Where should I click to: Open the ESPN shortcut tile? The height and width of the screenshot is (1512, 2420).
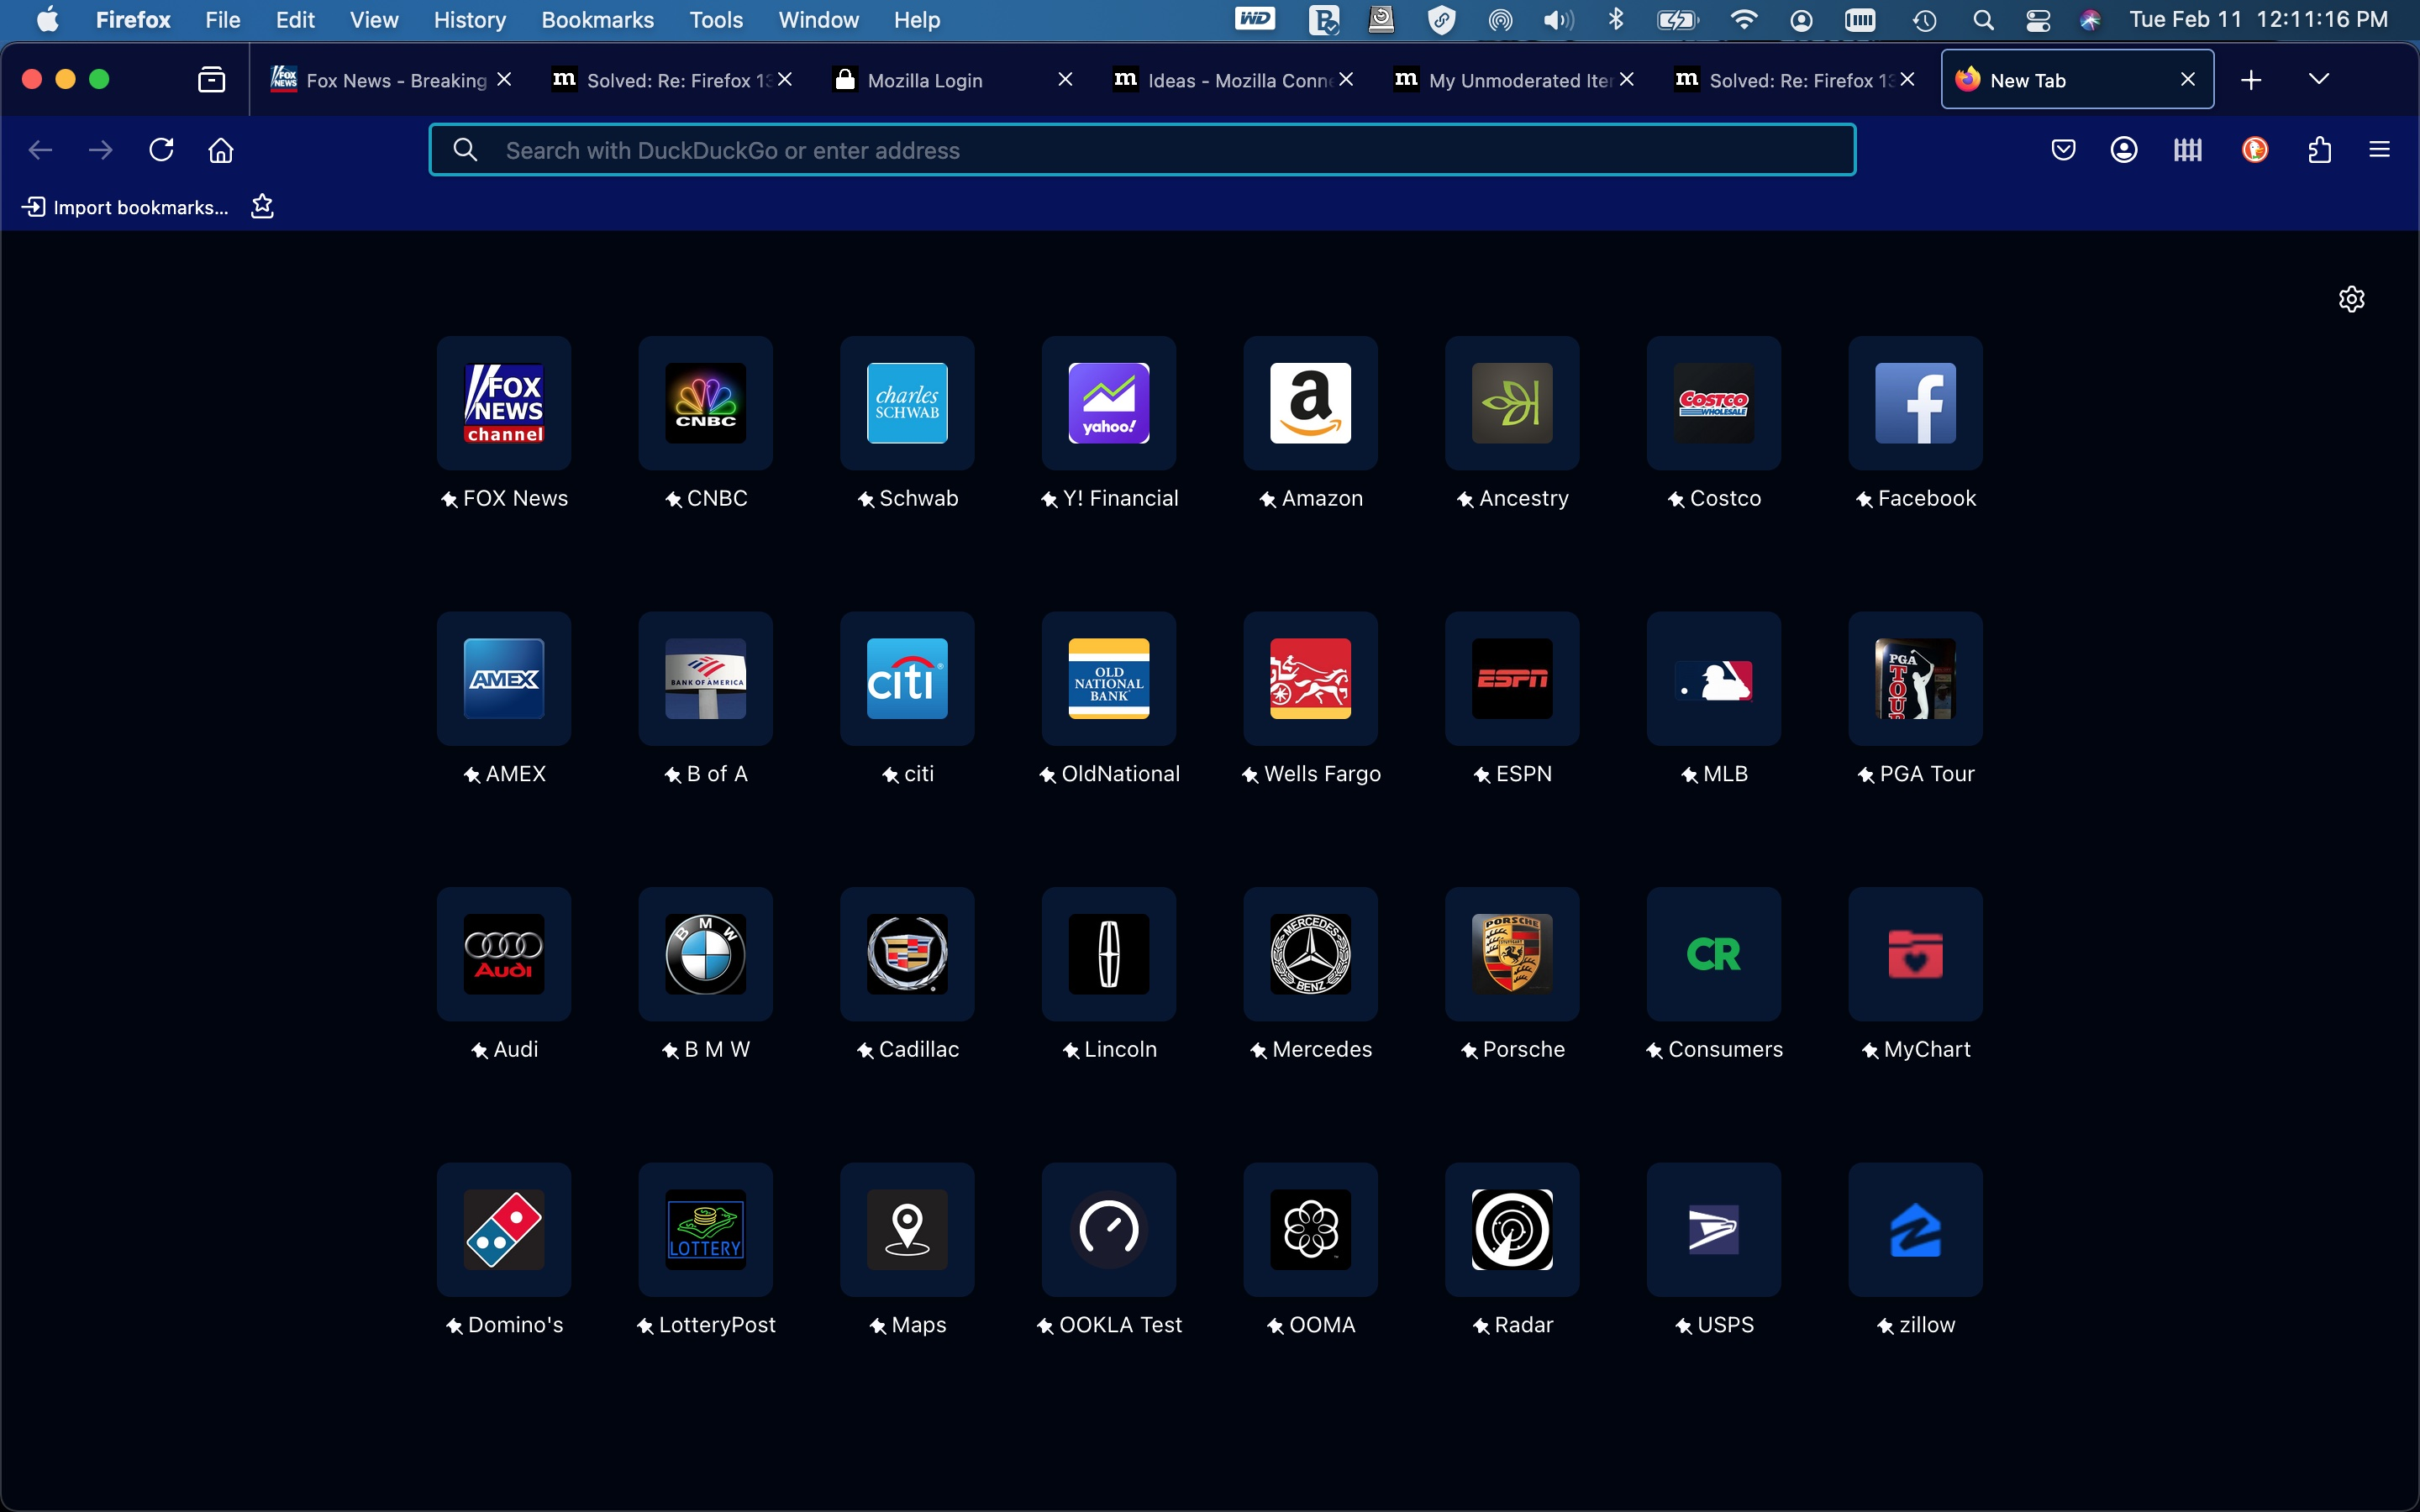[1512, 679]
